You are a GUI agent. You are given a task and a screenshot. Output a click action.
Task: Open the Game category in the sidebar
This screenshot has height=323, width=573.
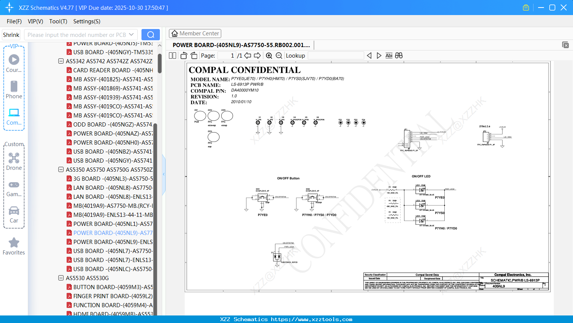pos(14,188)
